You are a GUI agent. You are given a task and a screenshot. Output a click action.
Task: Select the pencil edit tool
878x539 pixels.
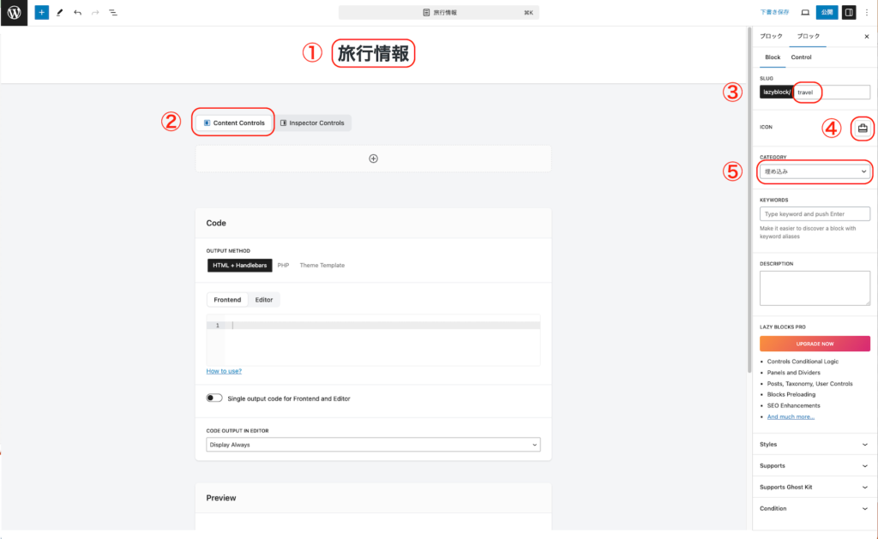pos(60,13)
